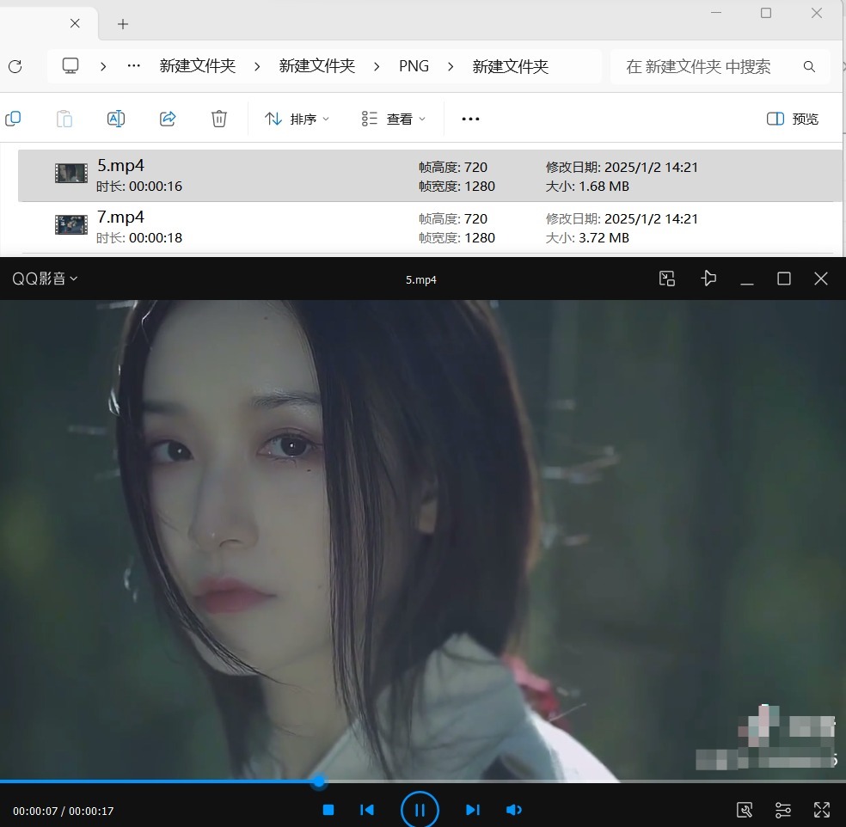
Task: Stop video playback
Action: tap(328, 810)
